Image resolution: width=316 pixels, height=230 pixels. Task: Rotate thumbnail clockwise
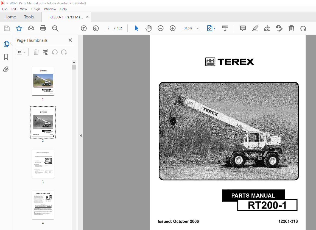tap(64, 52)
